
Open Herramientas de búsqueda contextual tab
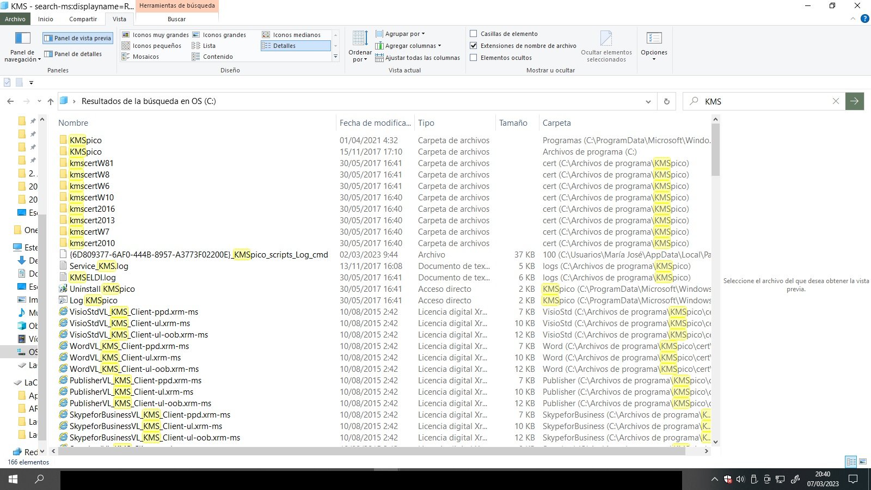177,6
